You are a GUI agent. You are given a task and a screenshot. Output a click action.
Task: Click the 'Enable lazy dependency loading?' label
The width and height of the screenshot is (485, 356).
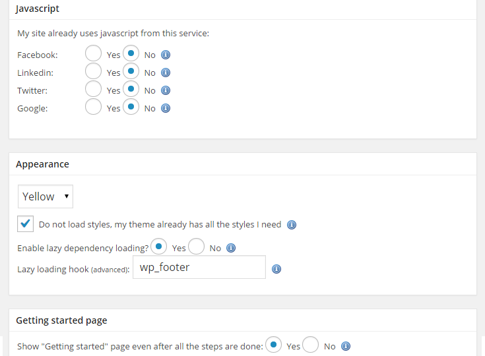[x=83, y=248]
